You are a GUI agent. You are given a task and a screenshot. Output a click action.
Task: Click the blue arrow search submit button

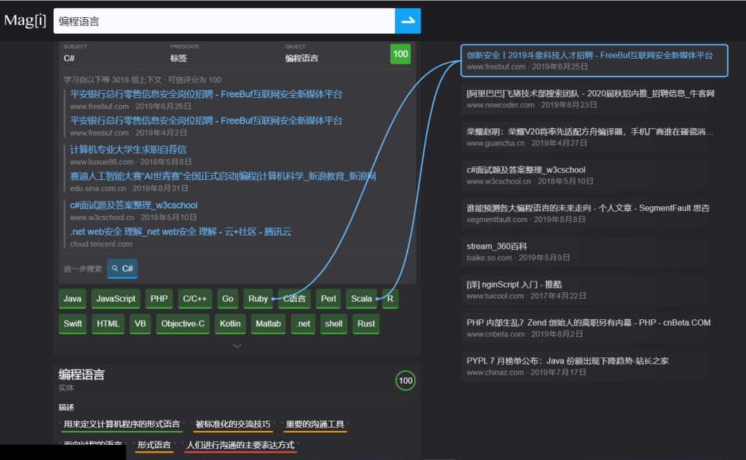[x=408, y=21]
